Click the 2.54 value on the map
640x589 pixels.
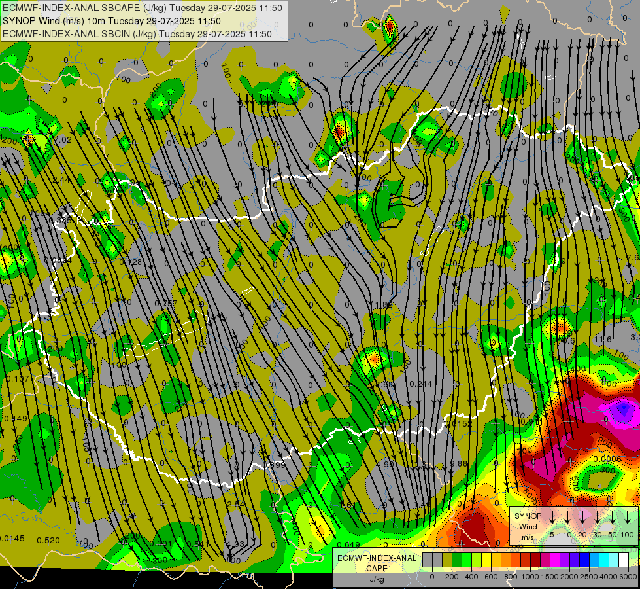236,505
